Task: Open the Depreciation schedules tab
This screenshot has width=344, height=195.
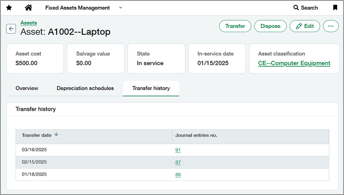Action: pyautogui.click(x=85, y=88)
